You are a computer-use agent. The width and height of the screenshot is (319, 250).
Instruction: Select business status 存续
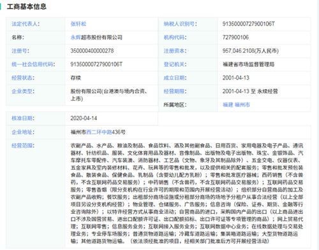pos(76,78)
